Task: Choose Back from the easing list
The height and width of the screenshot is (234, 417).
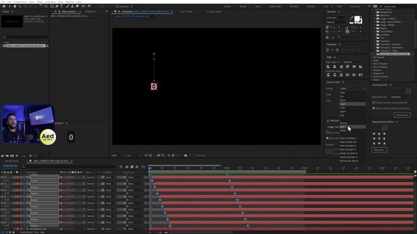Action: 352,127
